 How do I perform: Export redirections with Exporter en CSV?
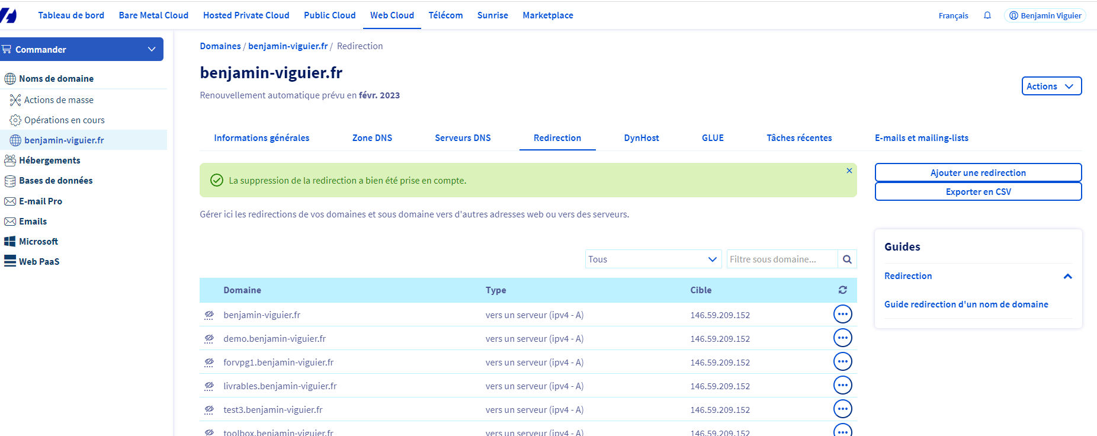click(978, 192)
